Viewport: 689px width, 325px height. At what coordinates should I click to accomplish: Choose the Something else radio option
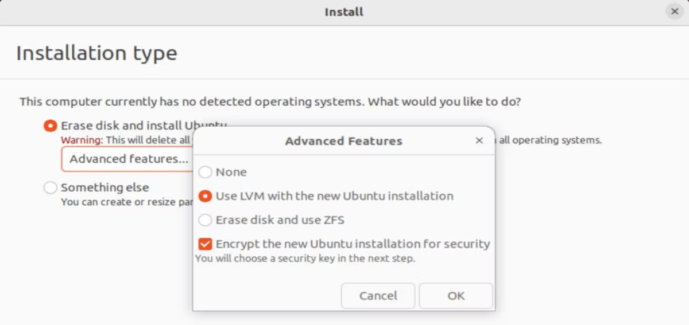51,187
